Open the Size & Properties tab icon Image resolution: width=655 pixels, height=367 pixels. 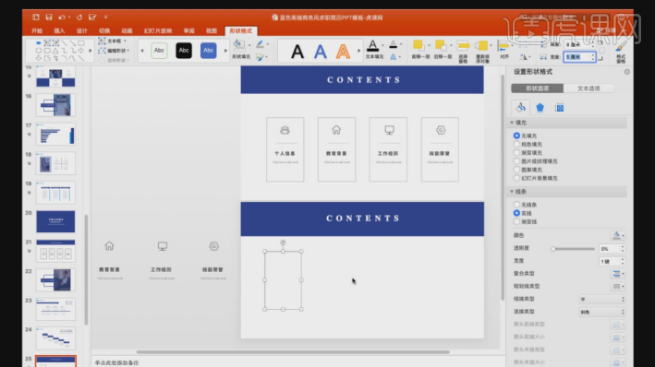pyautogui.click(x=559, y=108)
